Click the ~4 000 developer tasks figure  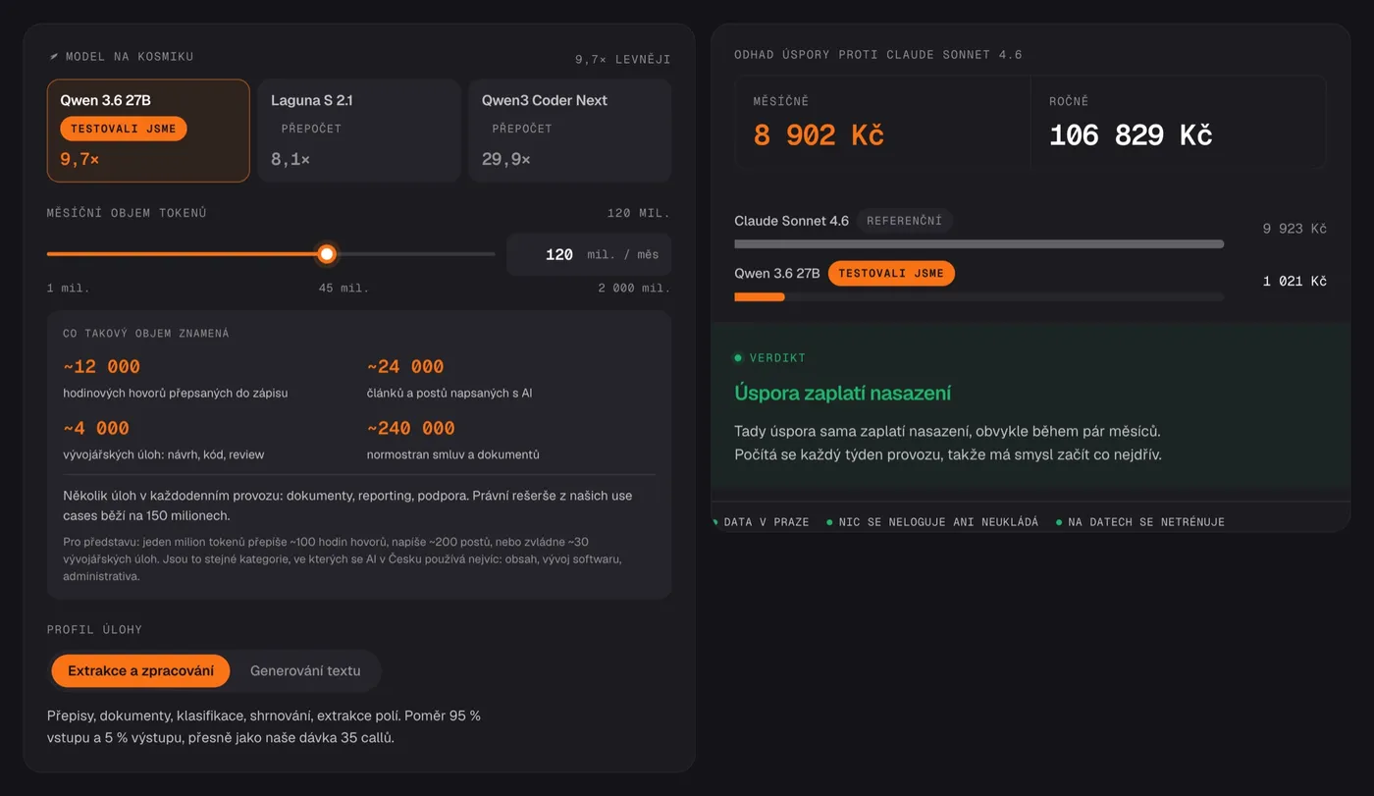point(96,429)
